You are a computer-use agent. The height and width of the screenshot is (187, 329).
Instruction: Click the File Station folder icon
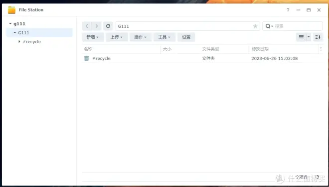pos(11,10)
